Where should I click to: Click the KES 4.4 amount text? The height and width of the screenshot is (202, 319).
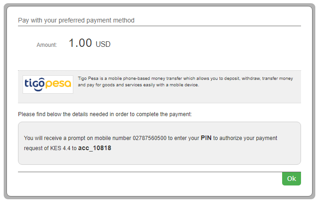[60, 148]
